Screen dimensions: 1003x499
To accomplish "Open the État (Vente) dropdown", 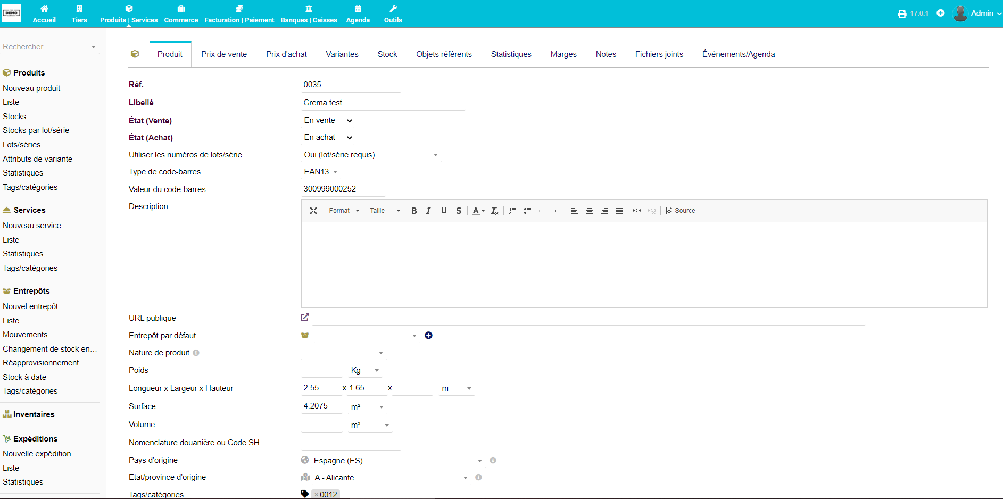I will (328, 121).
